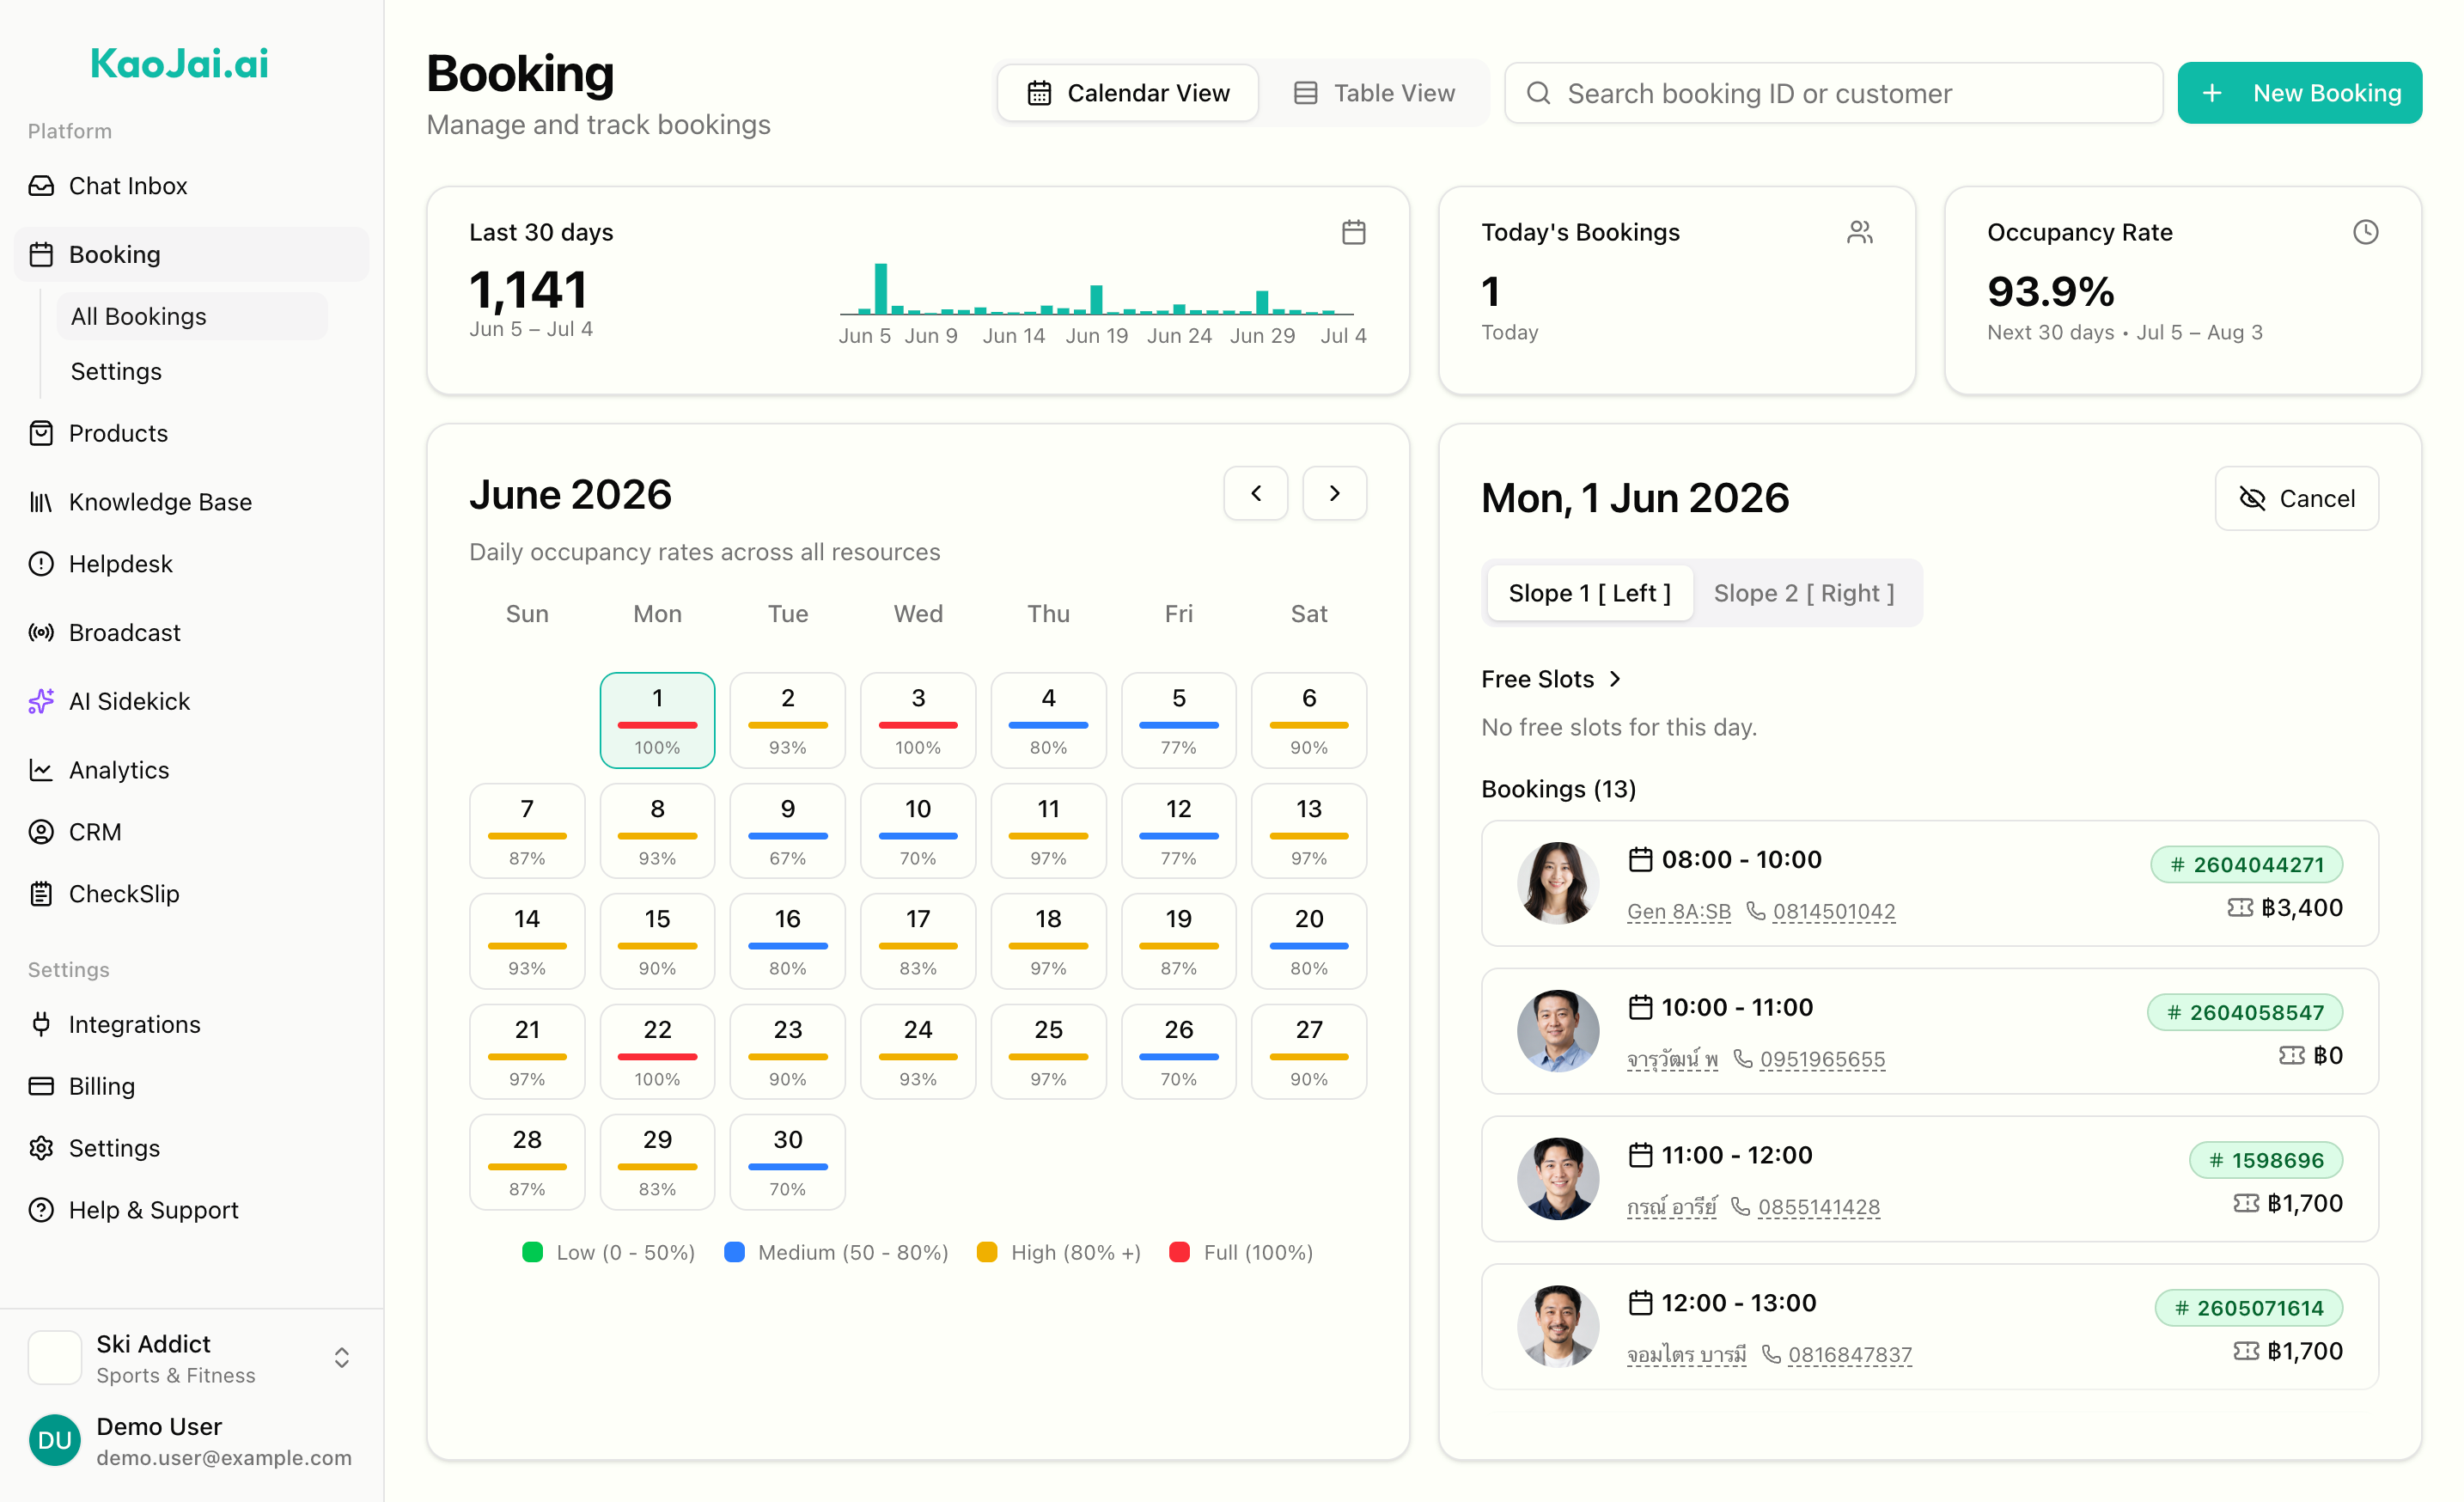
Task: Click the red Full (100%) legend swatch
Action: pyautogui.click(x=1179, y=1252)
